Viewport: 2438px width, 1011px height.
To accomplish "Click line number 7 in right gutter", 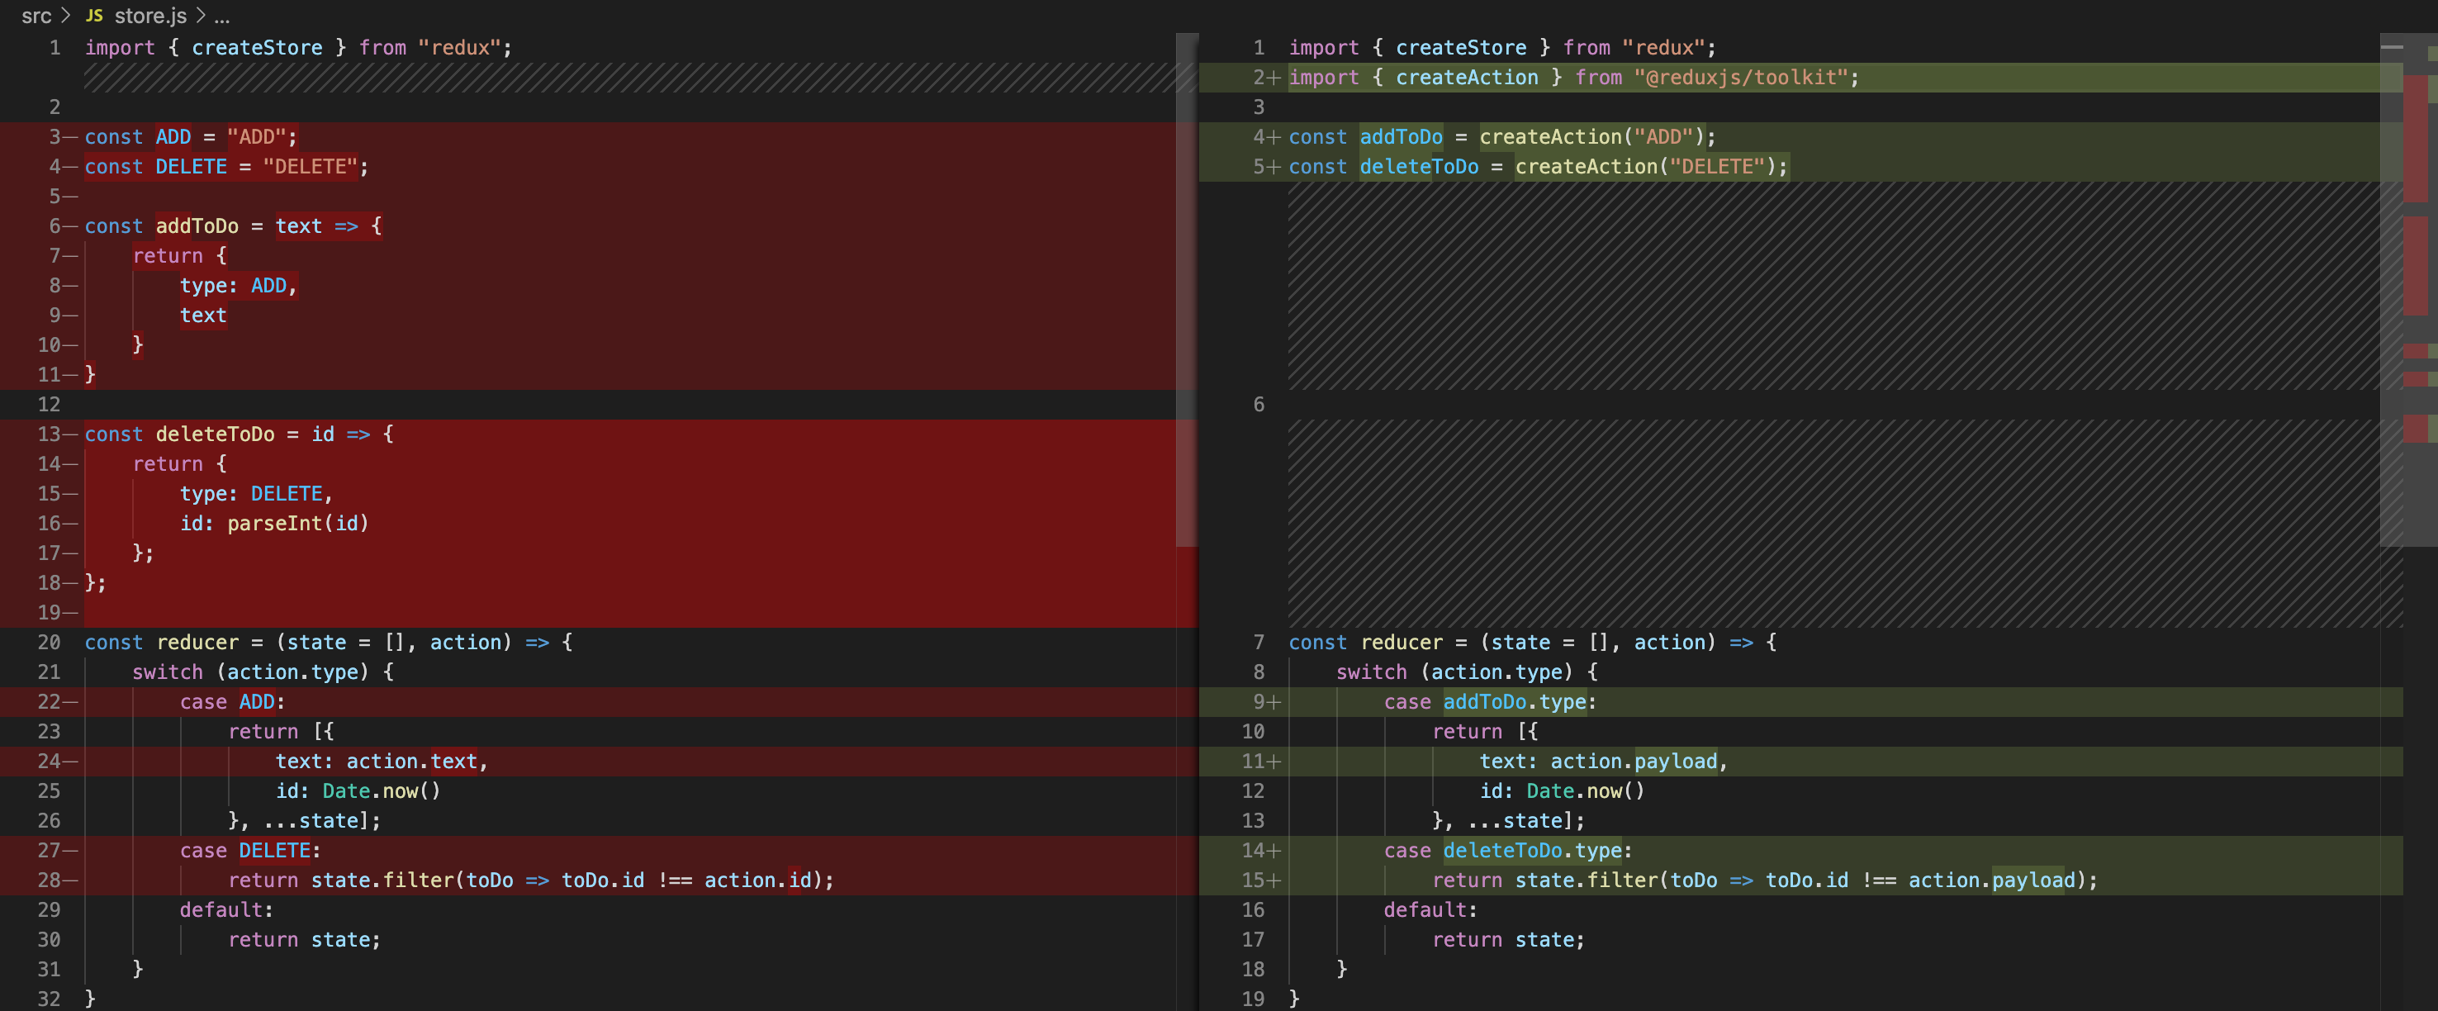I will point(1258,643).
